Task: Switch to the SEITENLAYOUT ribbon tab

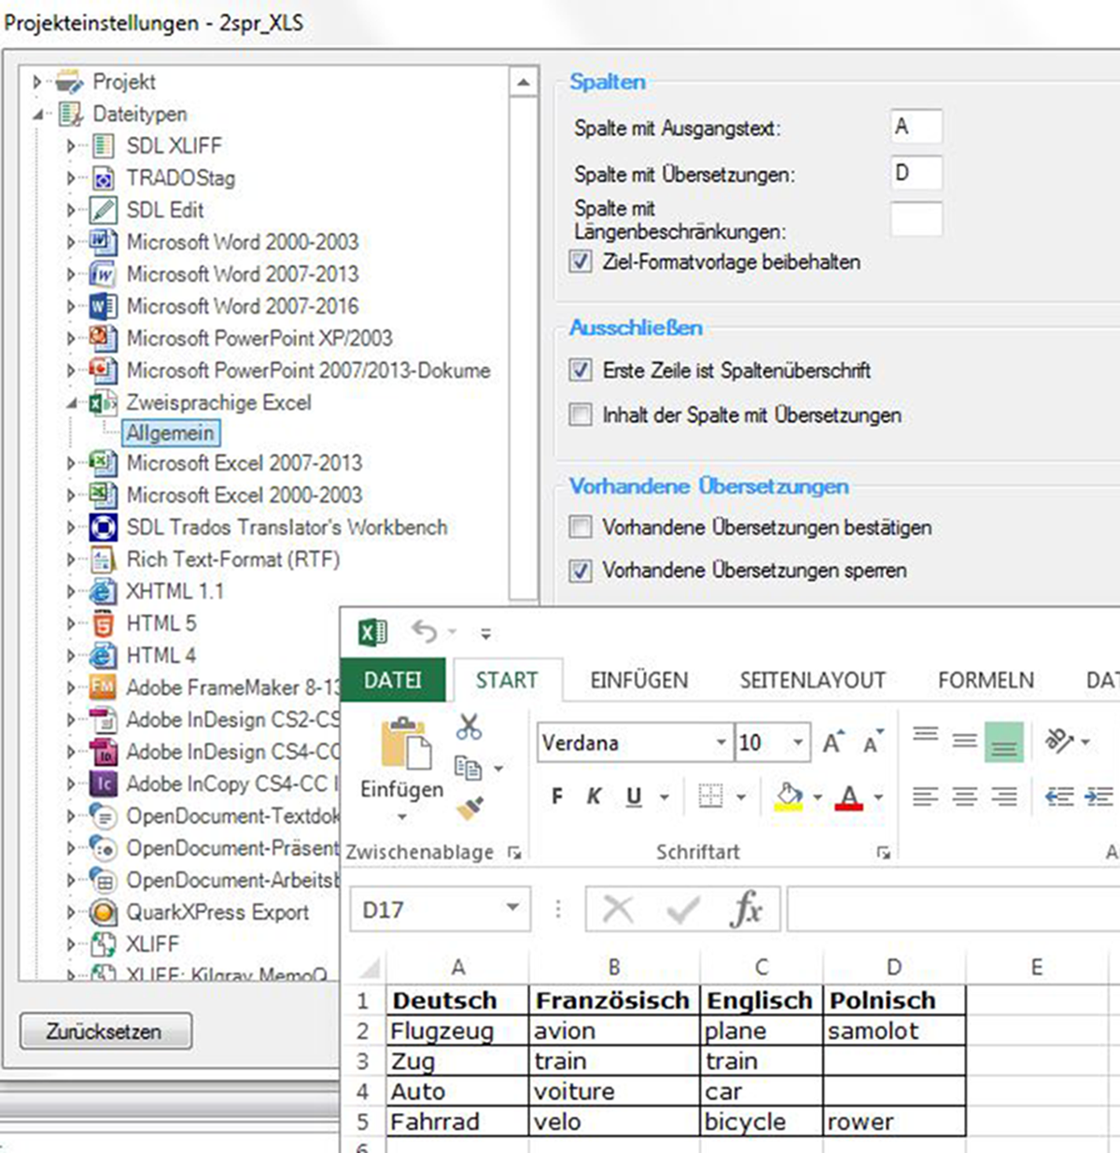Action: tap(813, 680)
